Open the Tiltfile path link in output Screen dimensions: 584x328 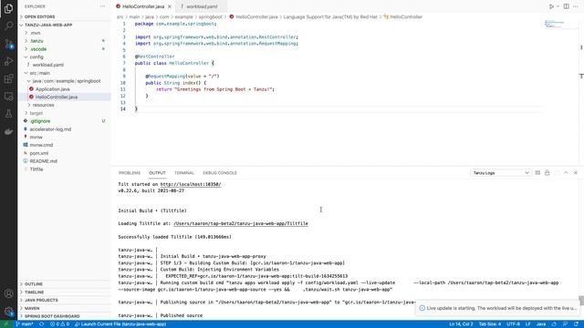point(241,223)
